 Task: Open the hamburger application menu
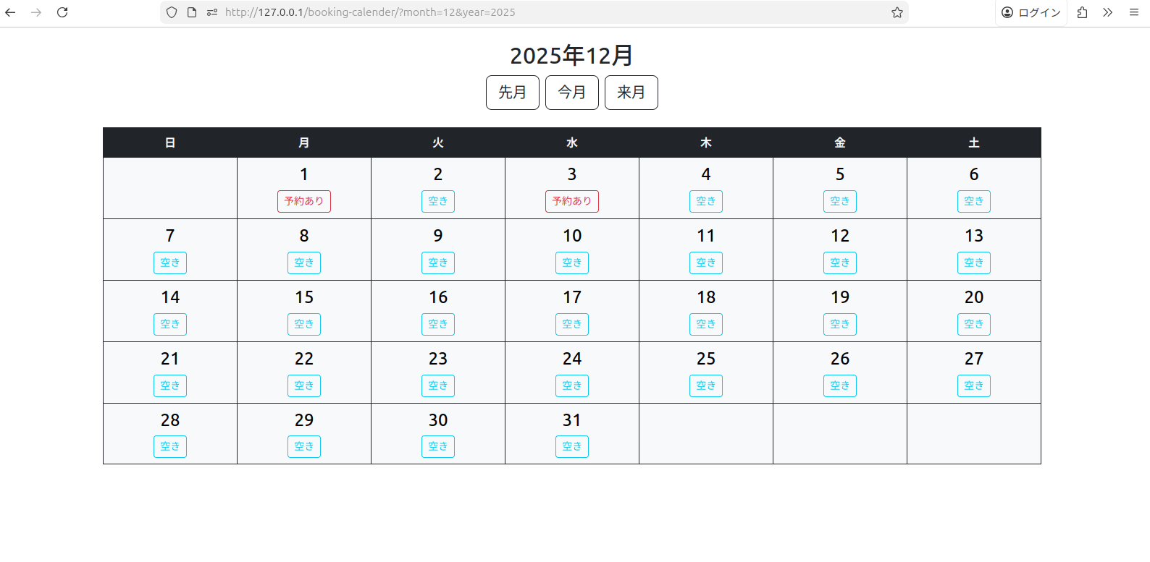click(1134, 12)
